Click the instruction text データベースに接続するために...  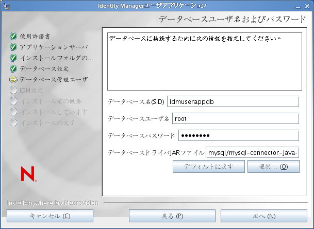[x=195, y=38]
